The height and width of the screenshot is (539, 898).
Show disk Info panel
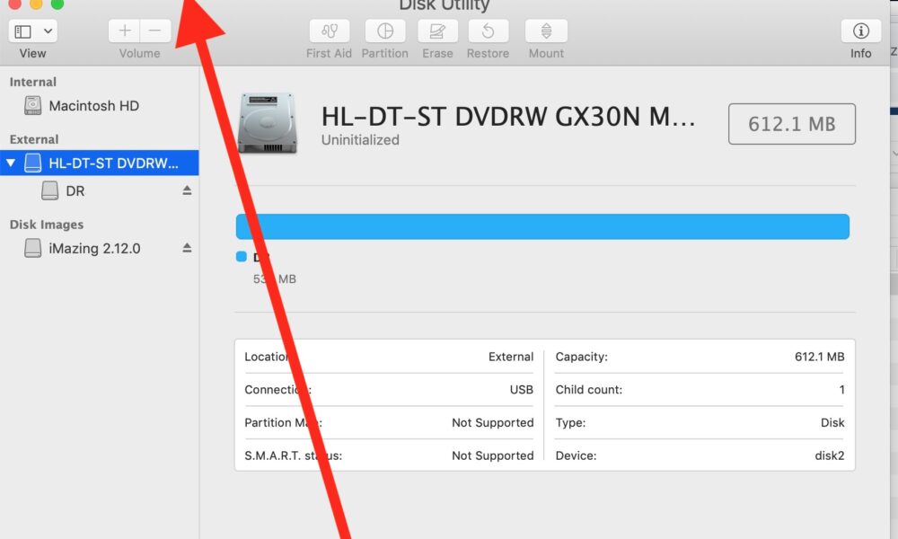point(861,31)
